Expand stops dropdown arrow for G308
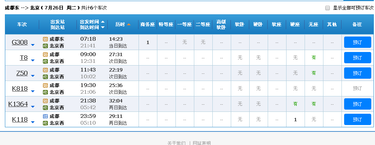This screenshot has width=375, height=145. [x=33, y=45]
